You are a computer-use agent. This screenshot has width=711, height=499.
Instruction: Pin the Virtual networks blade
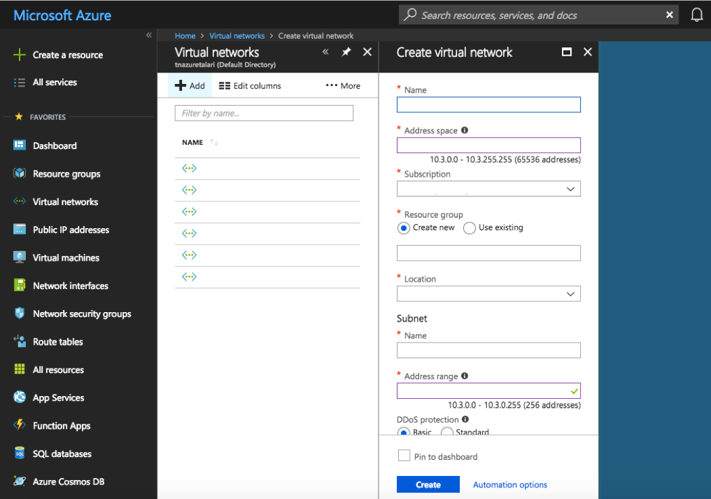click(x=346, y=52)
